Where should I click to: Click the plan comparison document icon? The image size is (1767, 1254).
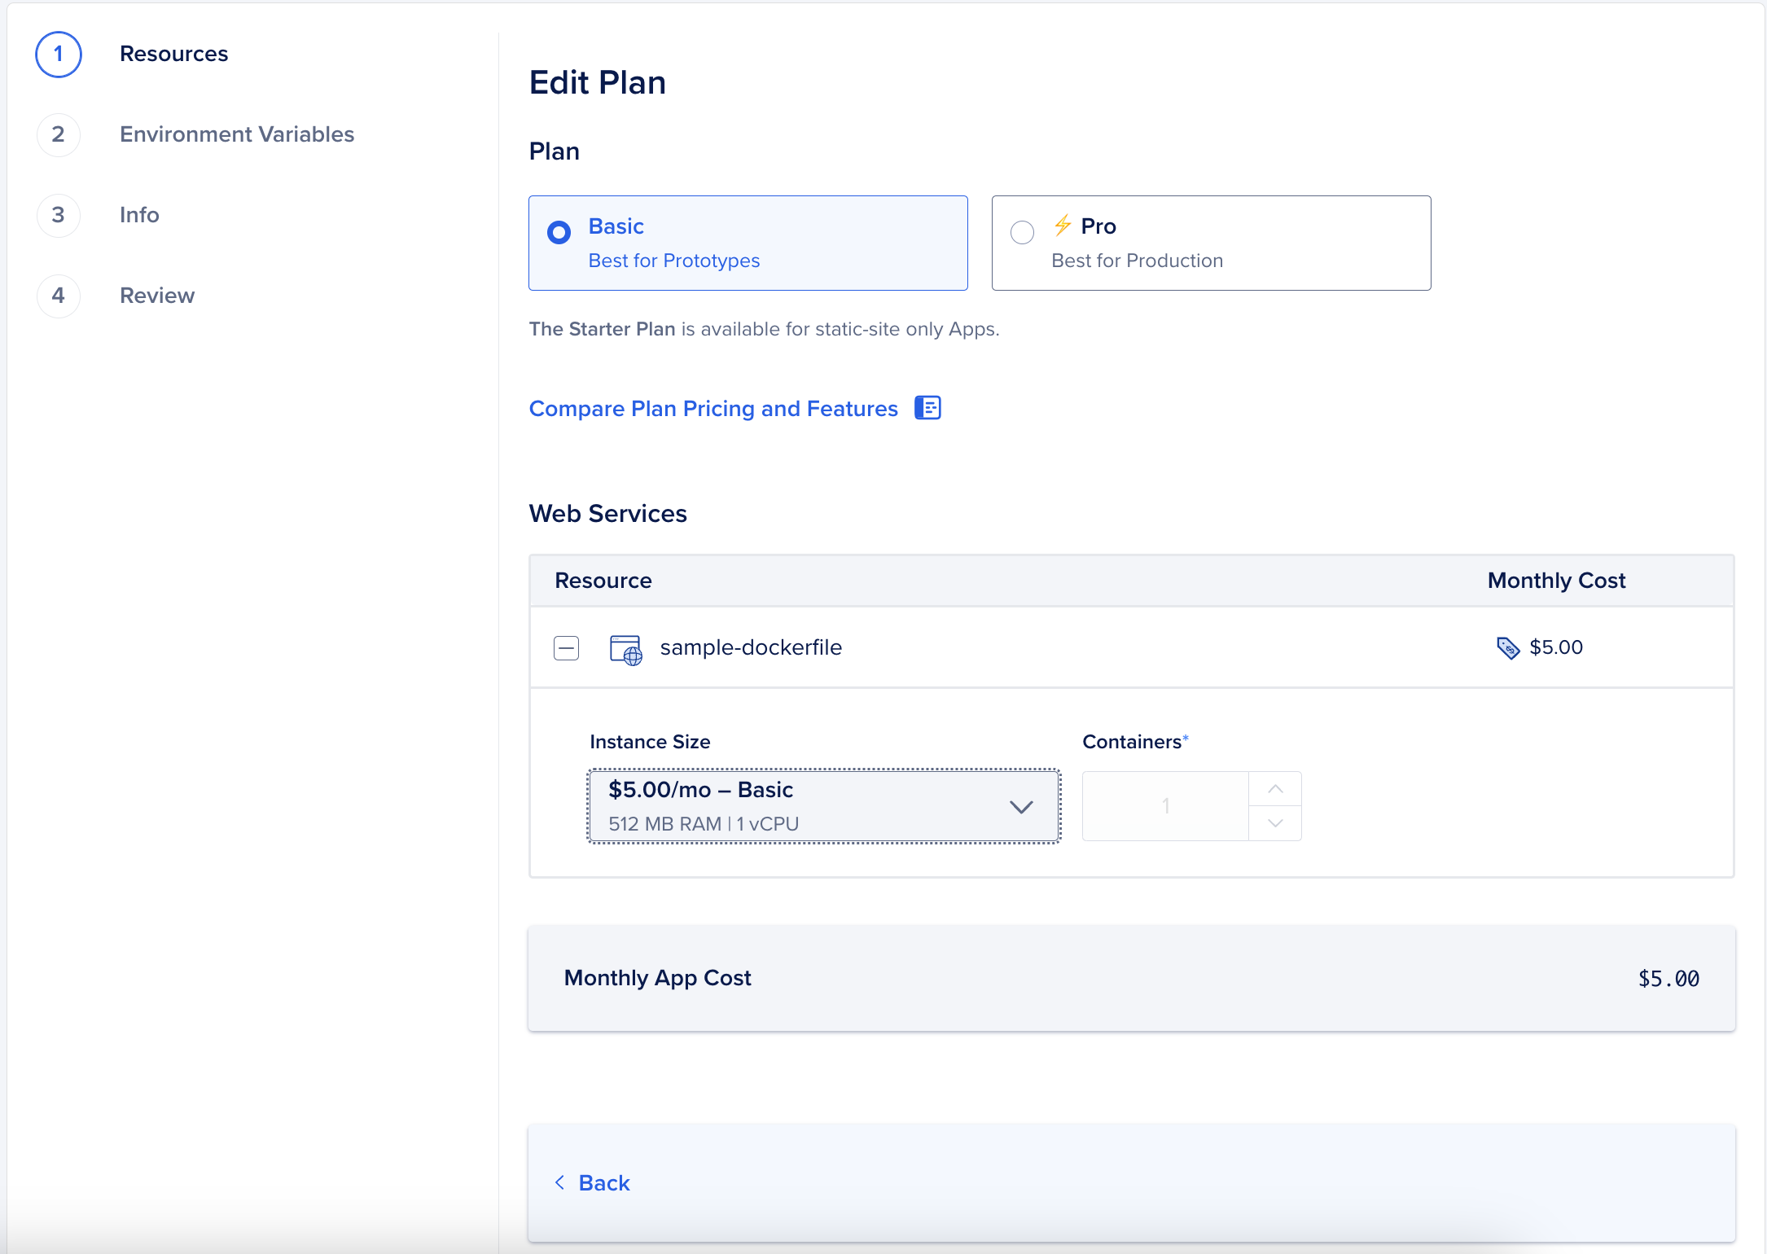[927, 408]
